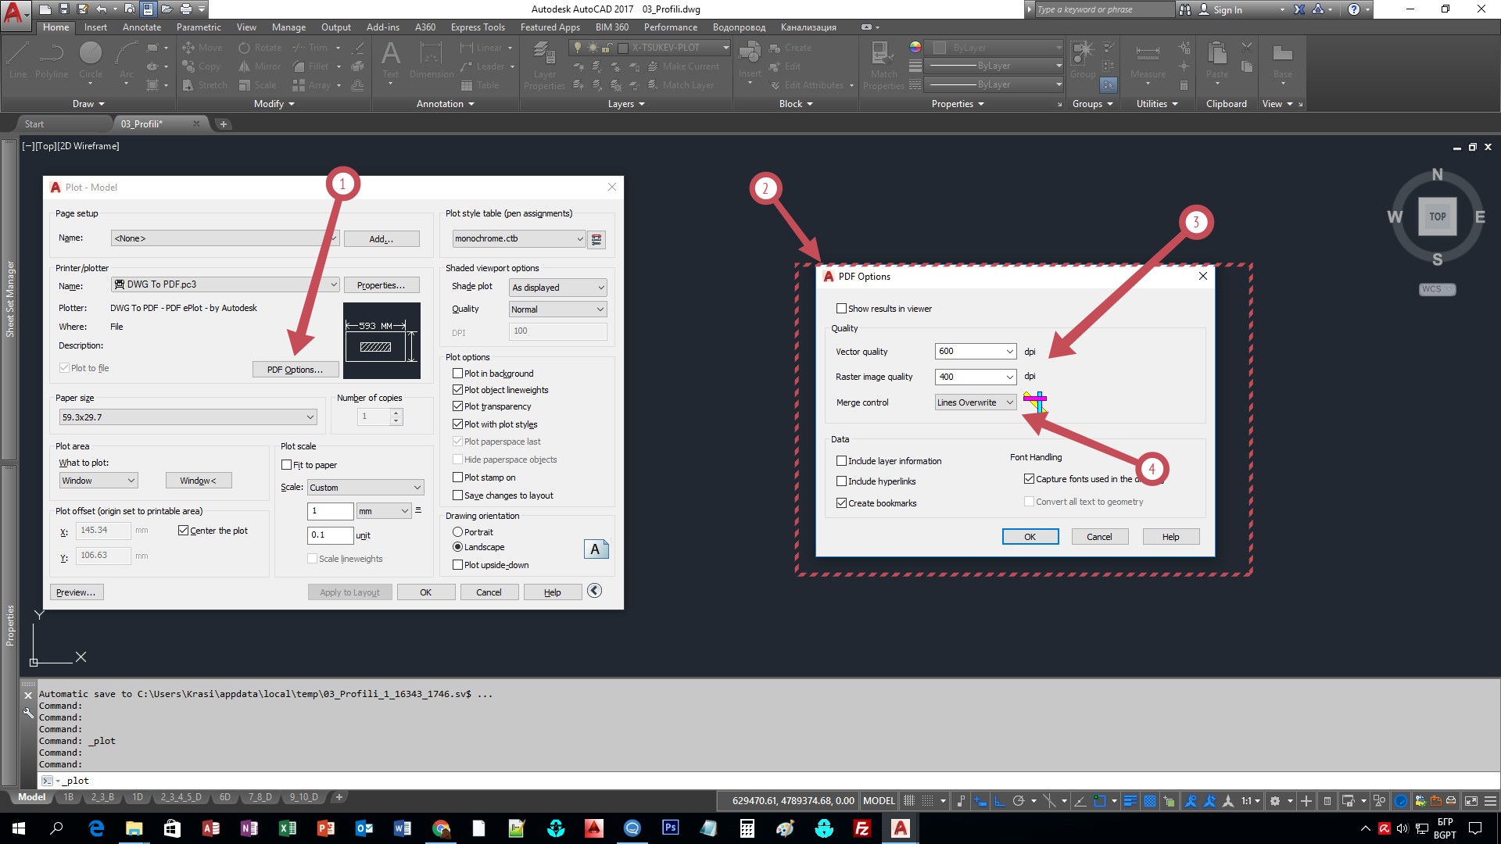
Task: Click the Group tool
Action: point(1083,61)
